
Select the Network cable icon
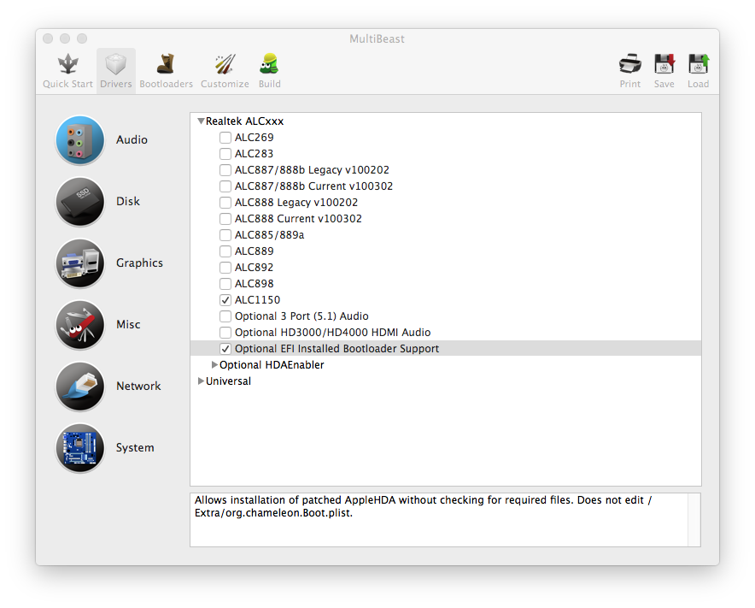[80, 387]
